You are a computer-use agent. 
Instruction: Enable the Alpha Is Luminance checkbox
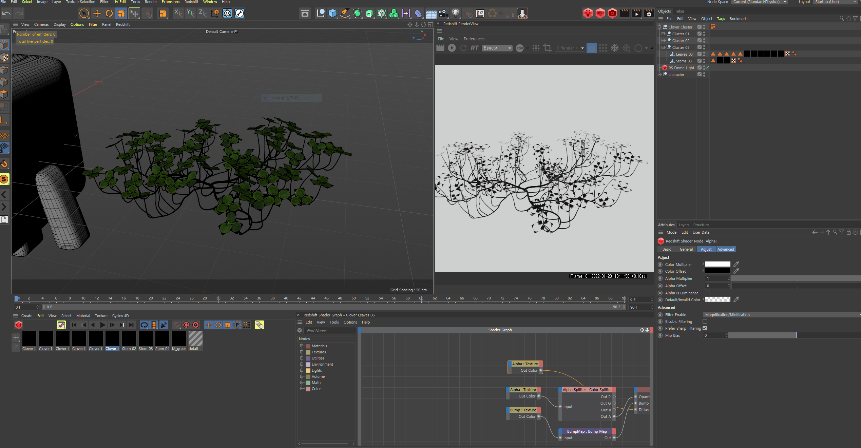click(x=707, y=293)
